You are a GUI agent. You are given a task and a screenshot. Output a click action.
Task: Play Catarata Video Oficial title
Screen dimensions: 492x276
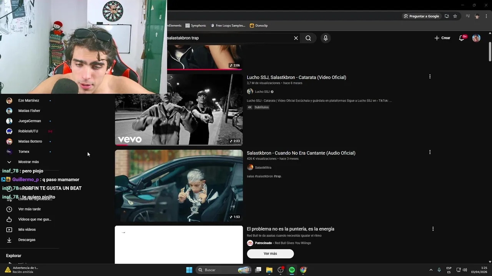pos(296,77)
